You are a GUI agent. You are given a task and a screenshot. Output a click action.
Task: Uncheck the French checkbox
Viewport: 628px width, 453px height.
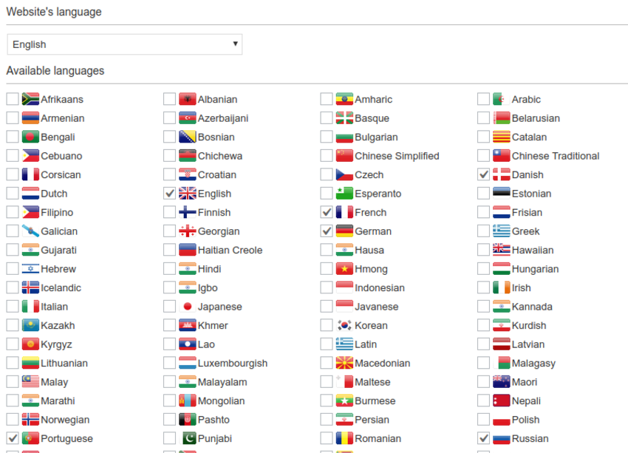327,212
